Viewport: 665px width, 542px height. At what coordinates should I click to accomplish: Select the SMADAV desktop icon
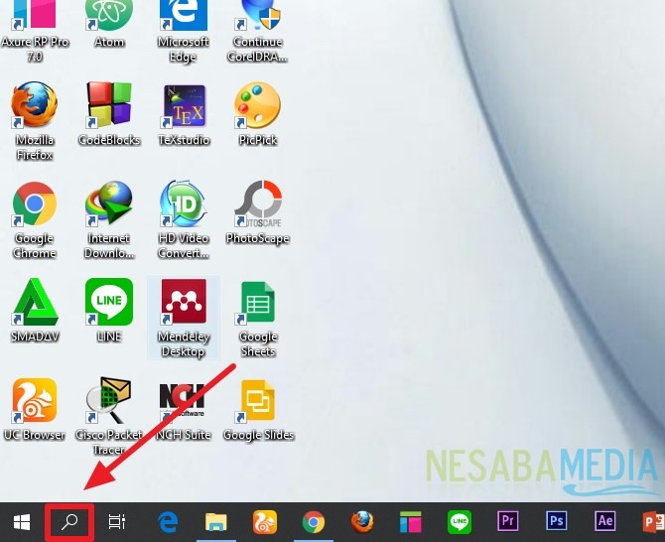(x=35, y=311)
